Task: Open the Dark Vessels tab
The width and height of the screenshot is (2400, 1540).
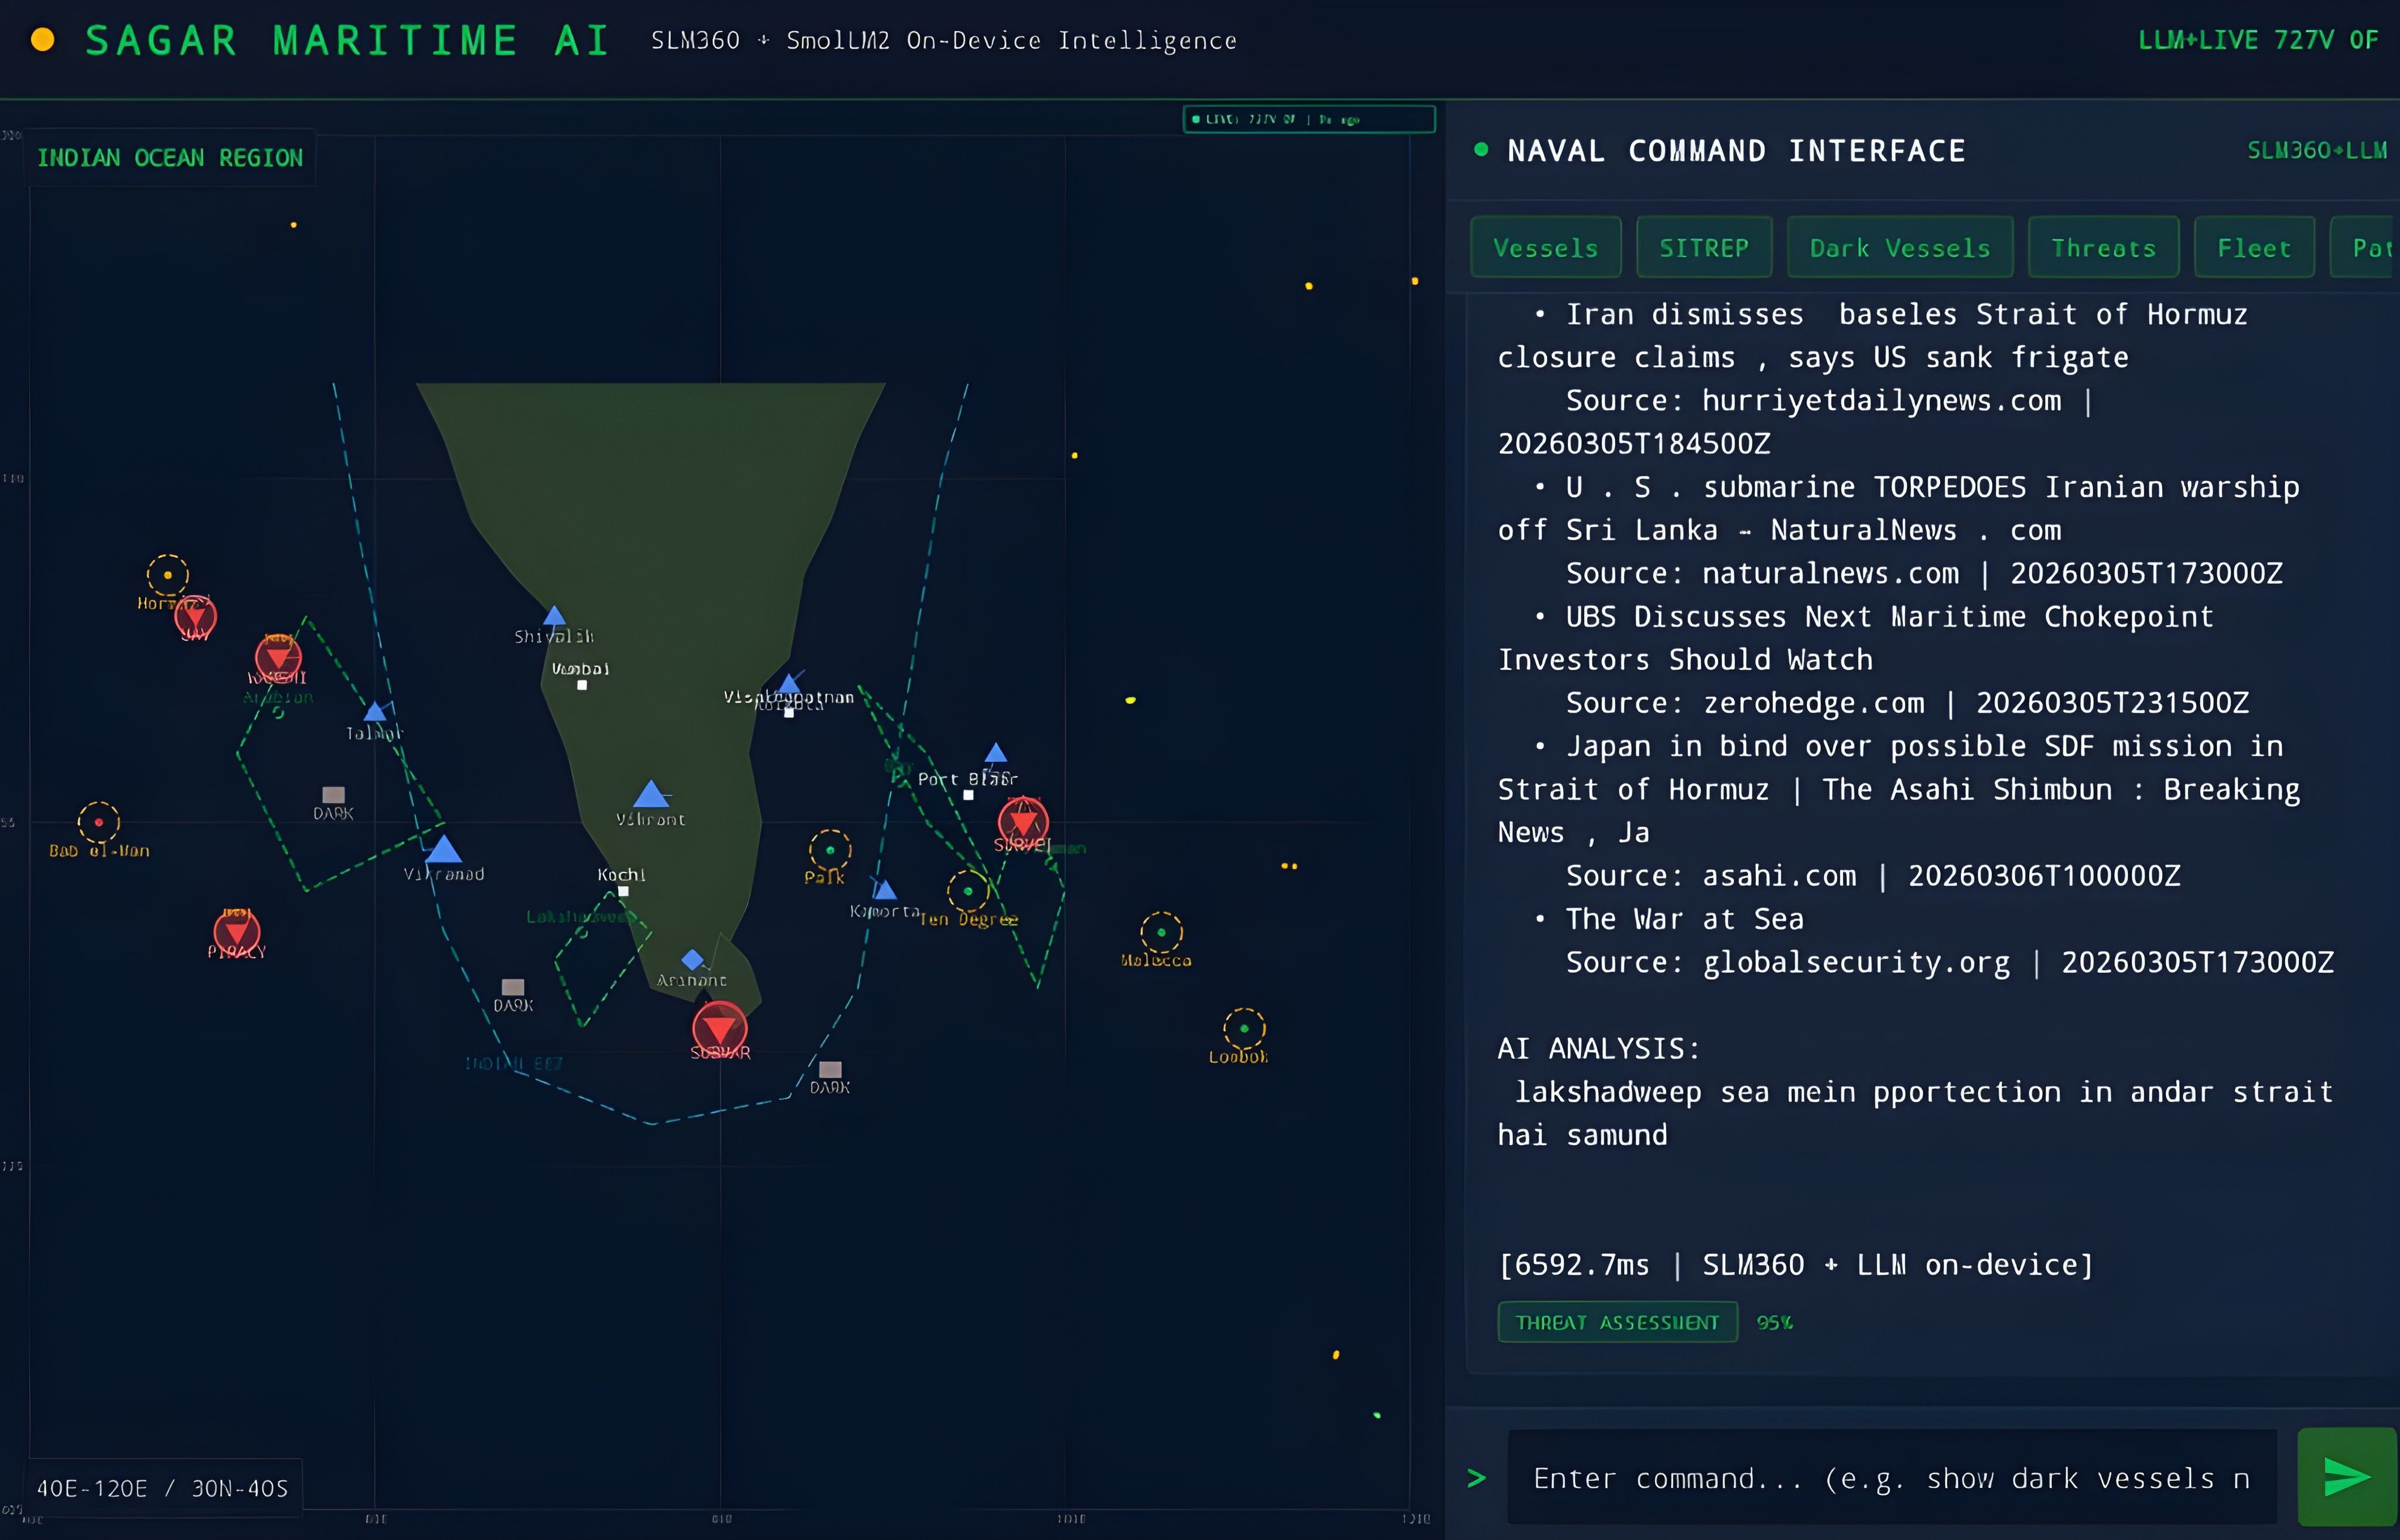Action: click(1899, 247)
